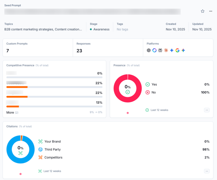The image size is (217, 180).
Task: Toggle Your Brand in citations legend
Action: coord(52,141)
